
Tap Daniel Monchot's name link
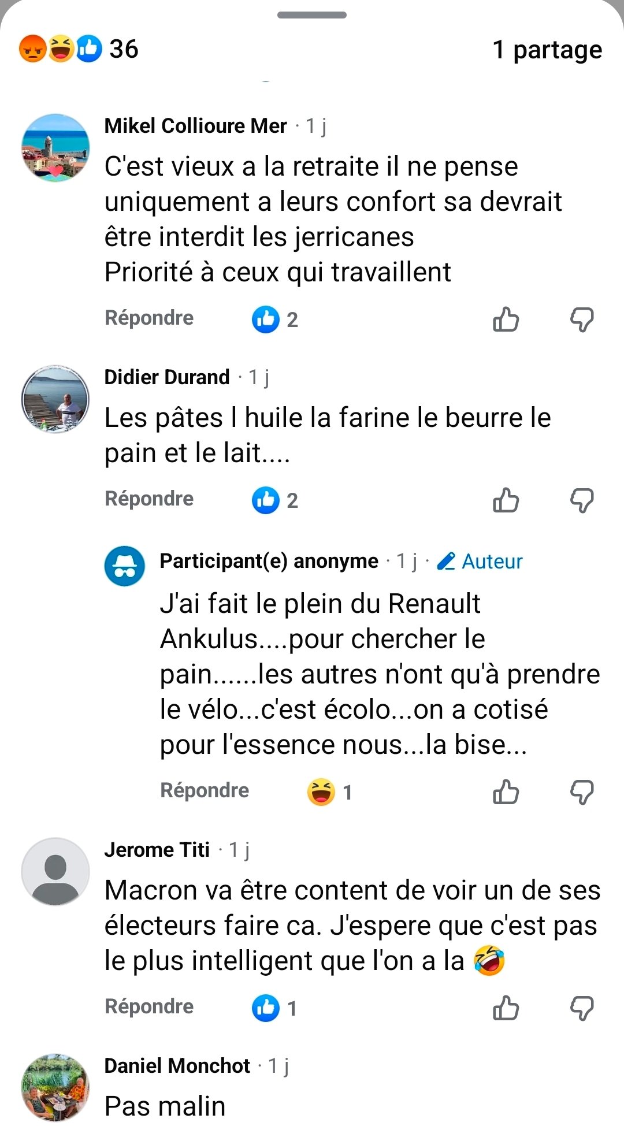pyautogui.click(x=177, y=1065)
